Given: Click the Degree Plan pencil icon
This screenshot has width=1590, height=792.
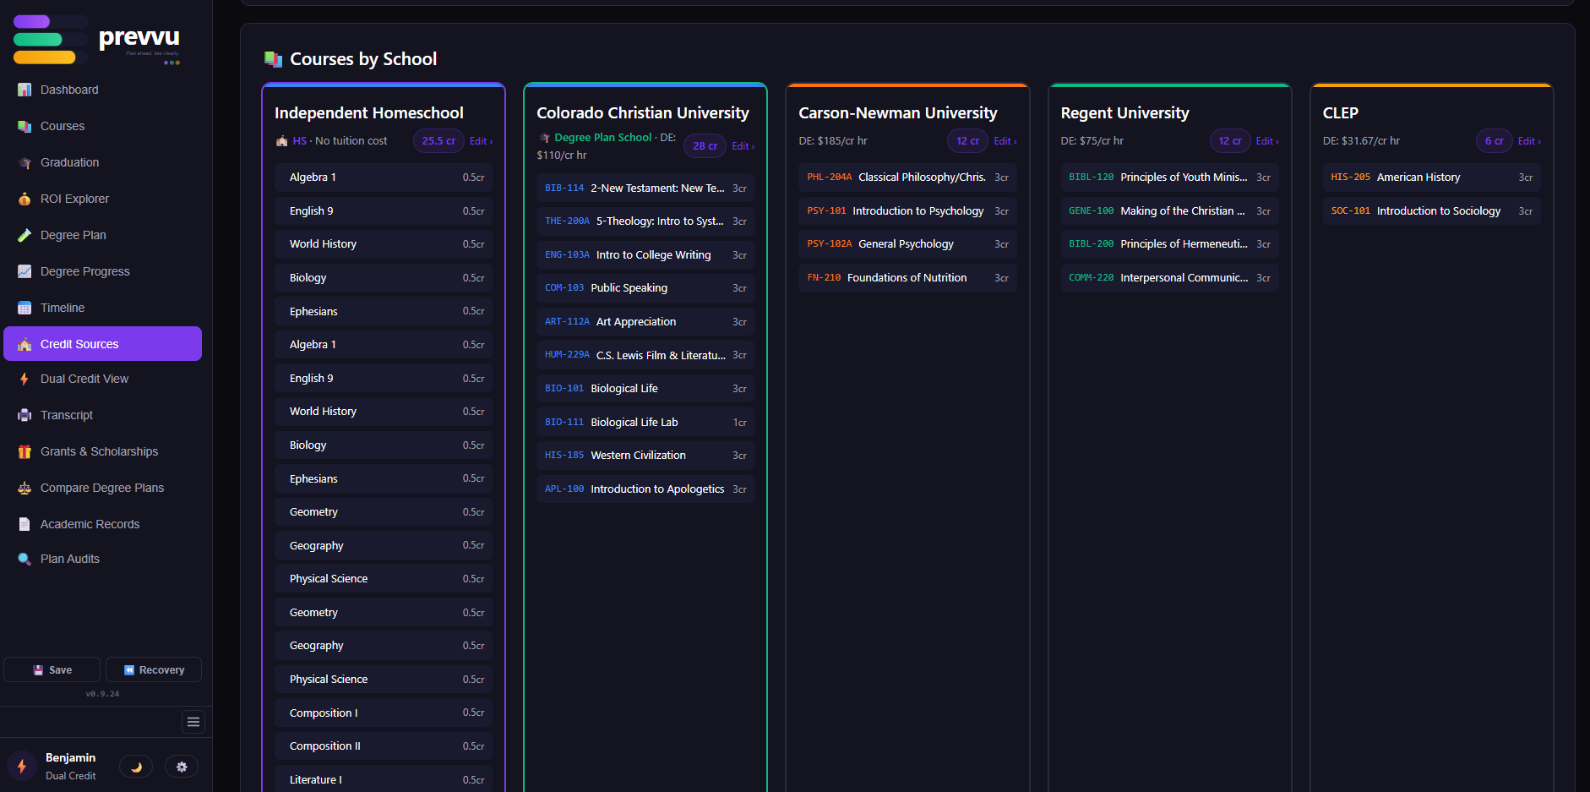Looking at the screenshot, I should tap(25, 235).
